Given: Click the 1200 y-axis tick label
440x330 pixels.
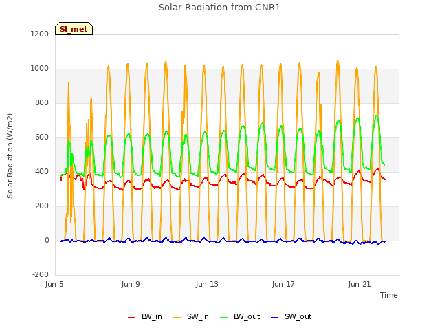Looking at the screenshot, I should [40, 34].
